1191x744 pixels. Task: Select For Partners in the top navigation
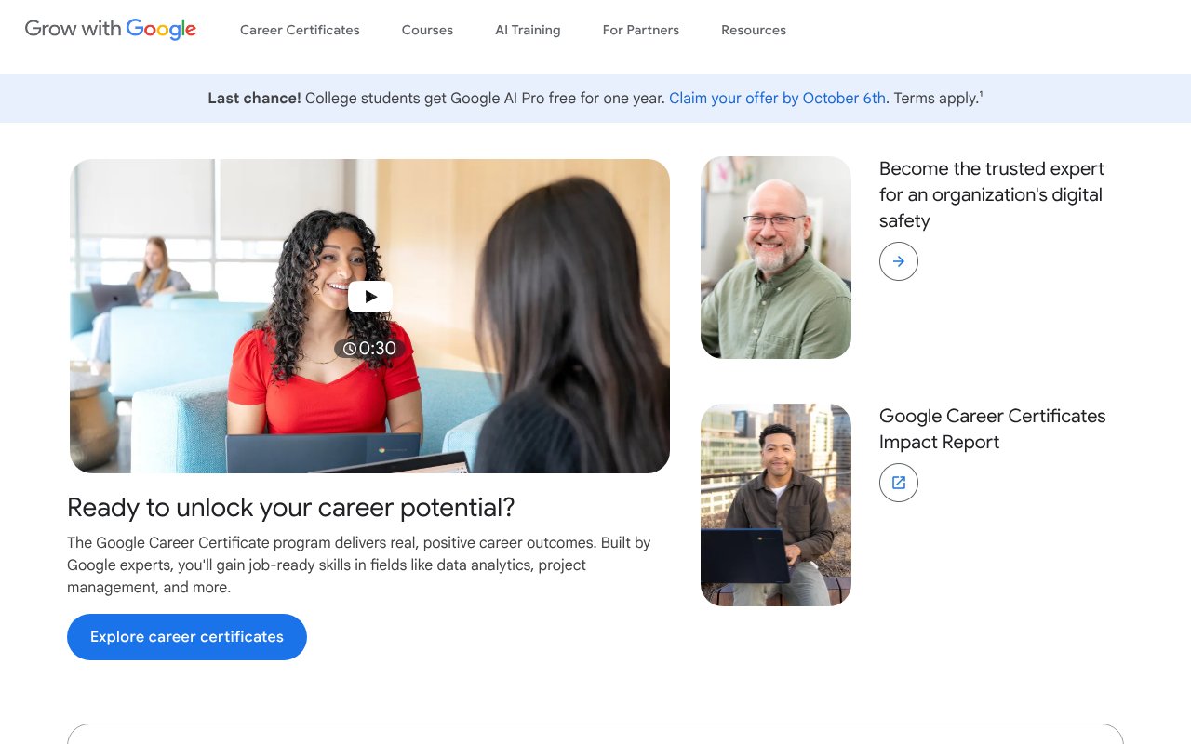640,30
